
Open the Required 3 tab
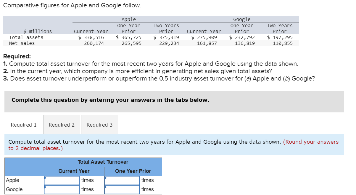[99, 124]
